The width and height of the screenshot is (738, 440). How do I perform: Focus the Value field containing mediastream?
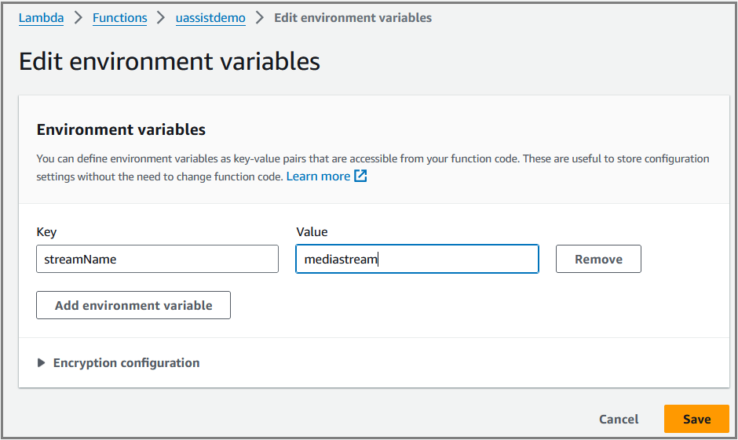point(417,259)
